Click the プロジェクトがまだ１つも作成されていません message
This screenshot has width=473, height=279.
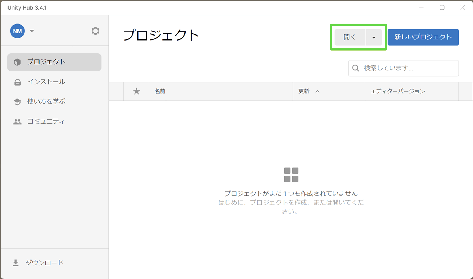click(291, 194)
